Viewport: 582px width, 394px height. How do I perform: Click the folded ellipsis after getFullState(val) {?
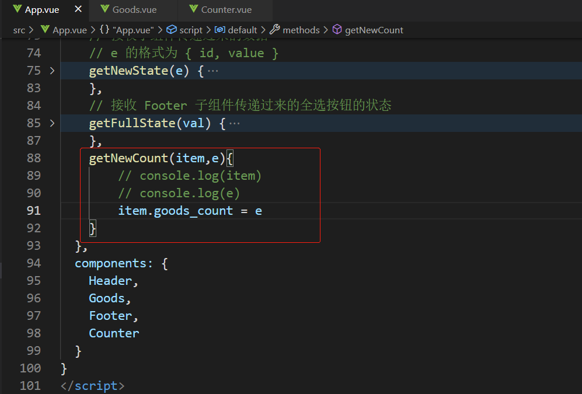234,124
